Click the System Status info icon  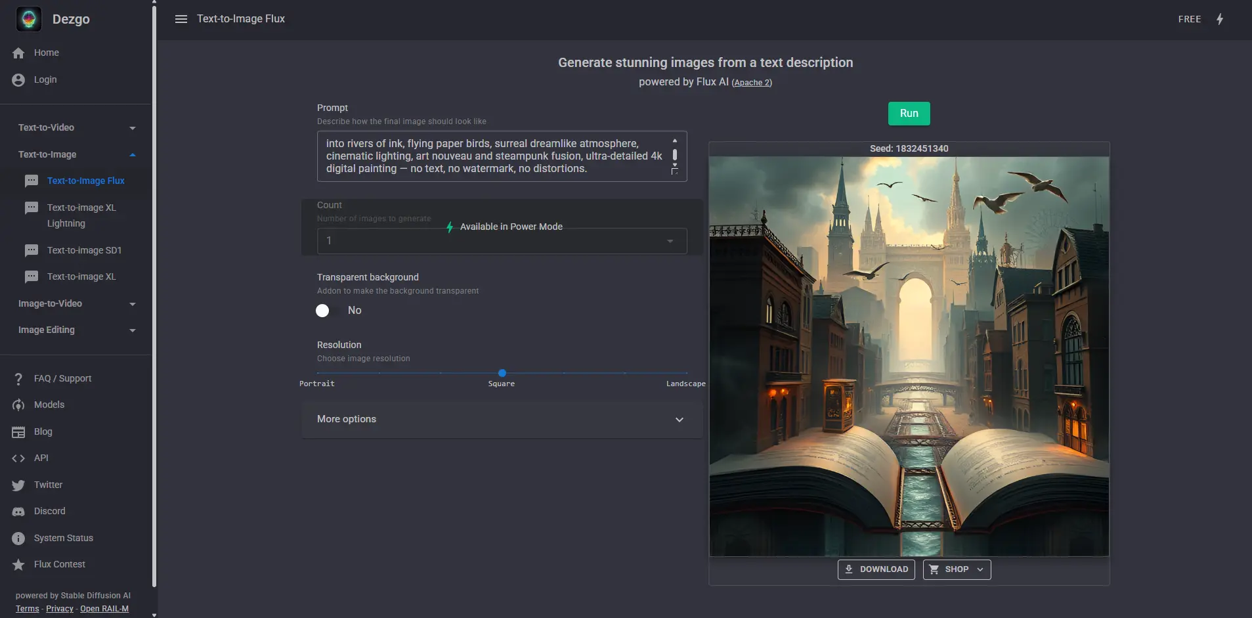pyautogui.click(x=18, y=539)
